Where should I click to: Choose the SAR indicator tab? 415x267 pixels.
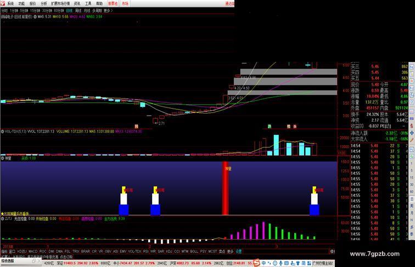point(161,252)
